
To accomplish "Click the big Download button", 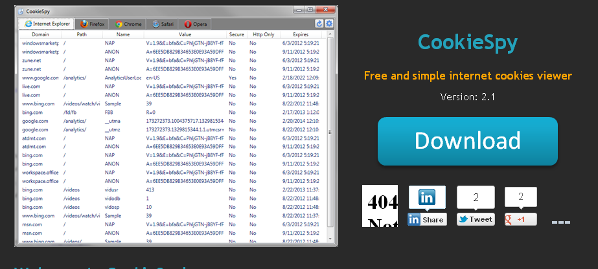I will 468,141.
